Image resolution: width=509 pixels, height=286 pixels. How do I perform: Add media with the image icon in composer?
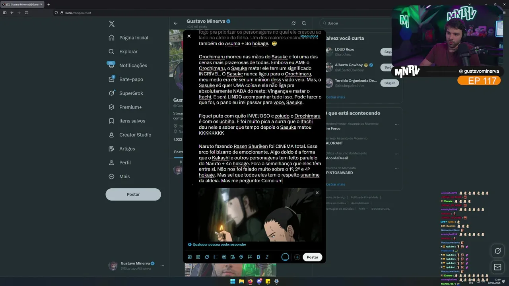(x=190, y=257)
